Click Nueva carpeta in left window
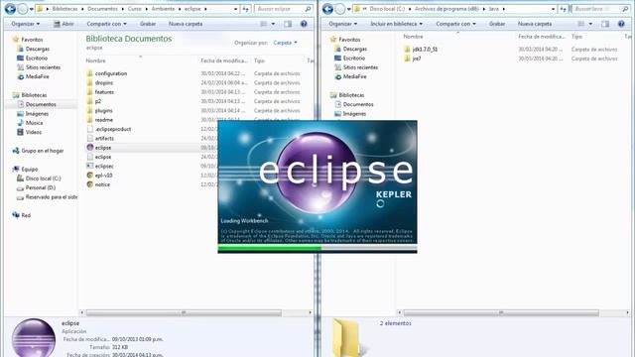The height and width of the screenshot is (357, 635). pyautogui.click(x=186, y=24)
